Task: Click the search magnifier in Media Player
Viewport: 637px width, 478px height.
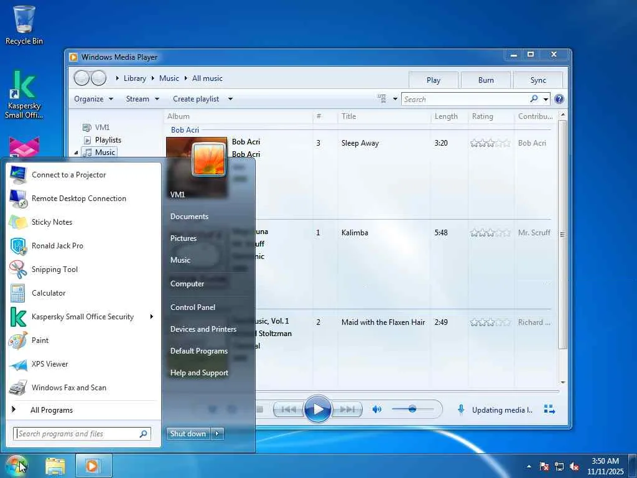Action: pos(534,99)
